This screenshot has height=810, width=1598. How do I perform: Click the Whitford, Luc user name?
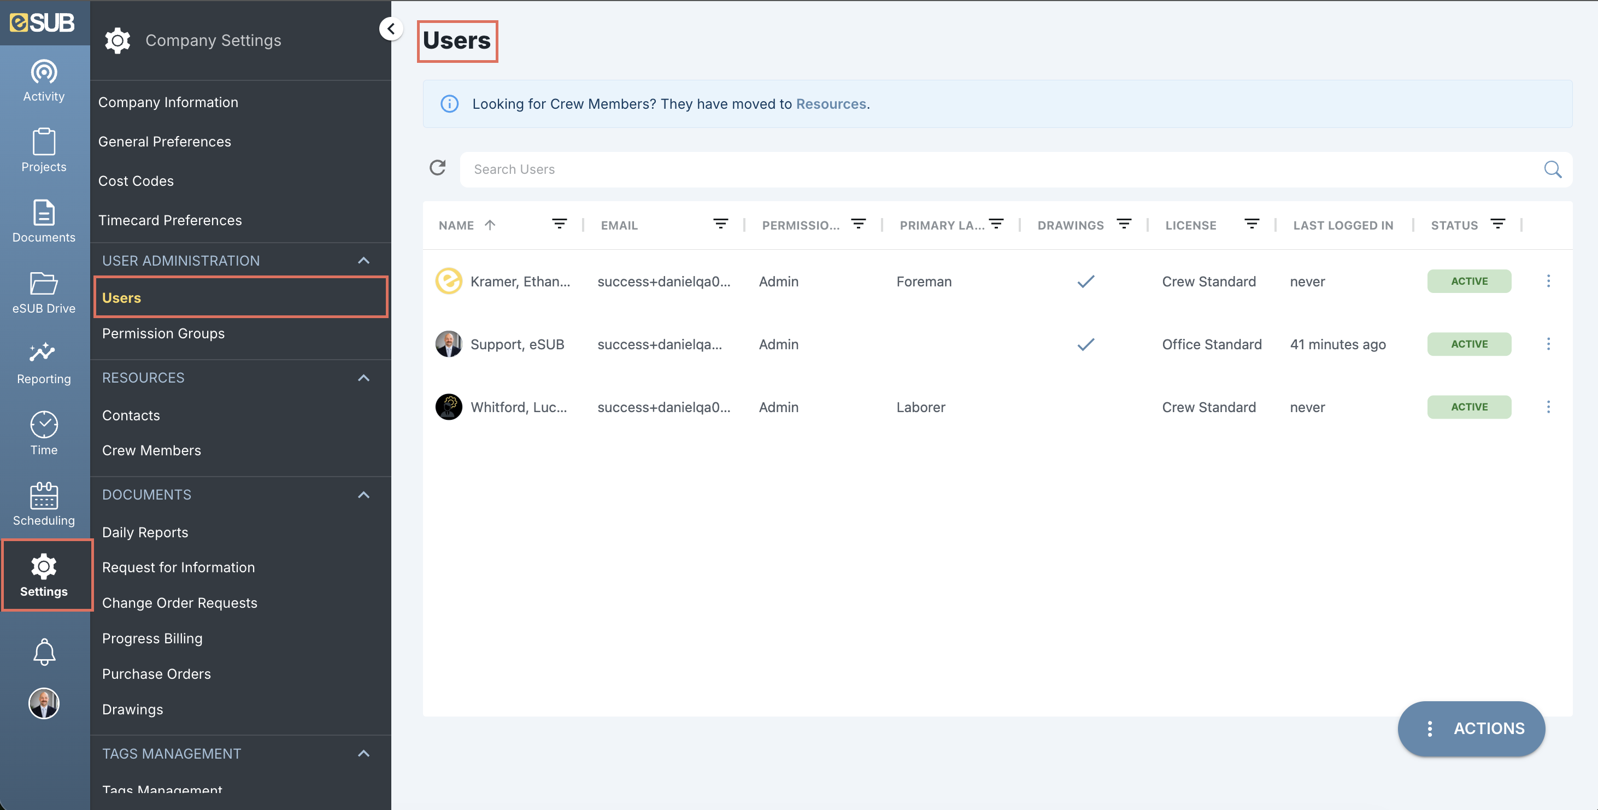coord(519,408)
